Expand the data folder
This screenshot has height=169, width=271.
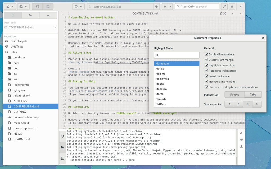tap(31, 63)
